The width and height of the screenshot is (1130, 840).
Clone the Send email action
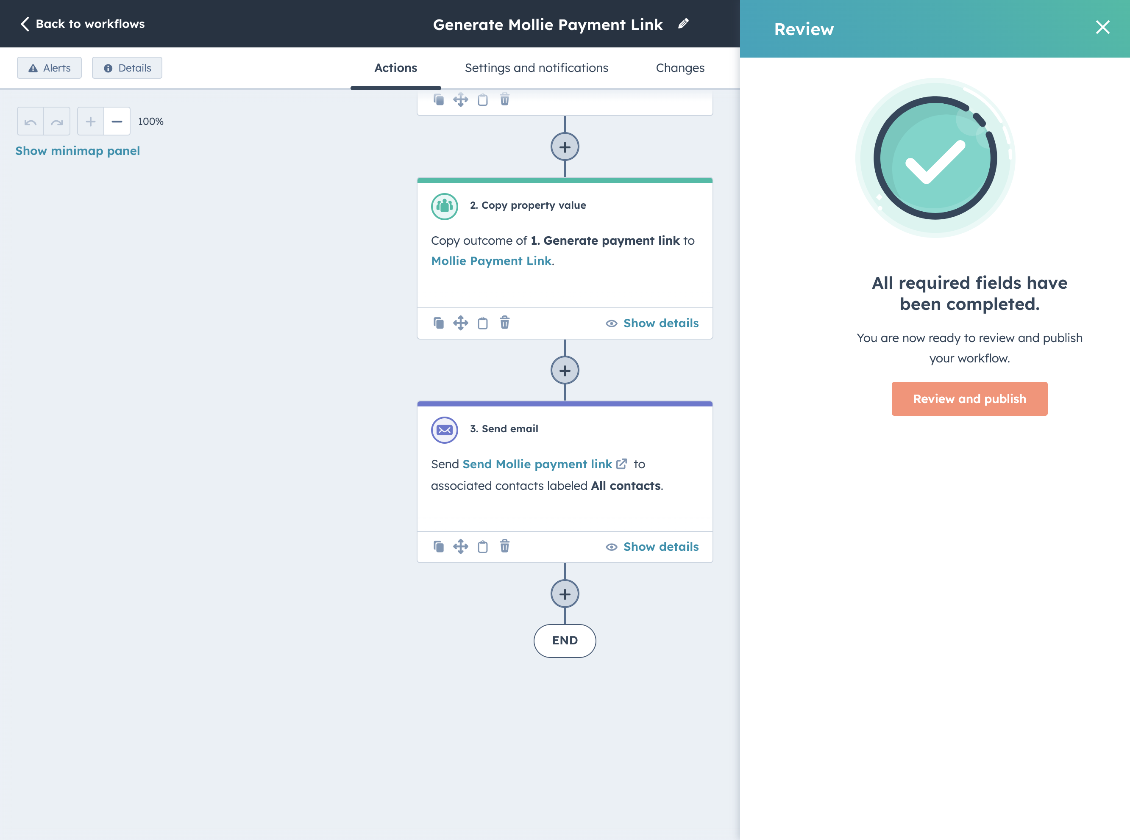click(438, 547)
